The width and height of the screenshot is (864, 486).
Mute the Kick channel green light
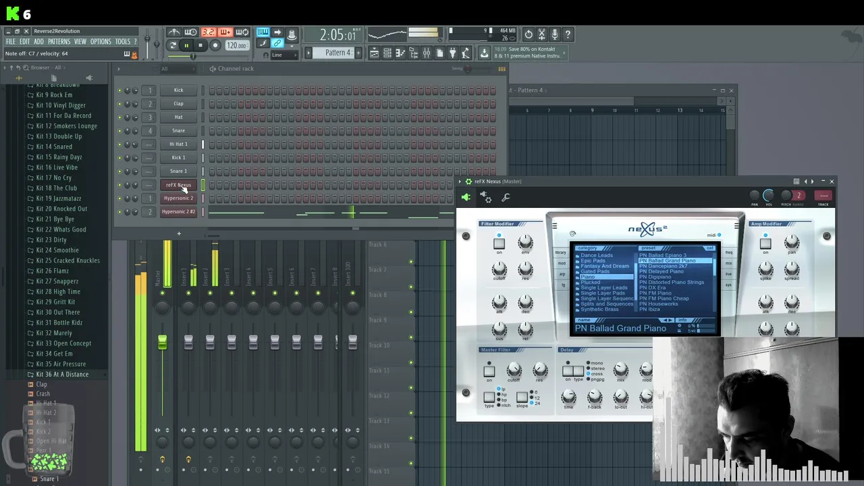[119, 90]
